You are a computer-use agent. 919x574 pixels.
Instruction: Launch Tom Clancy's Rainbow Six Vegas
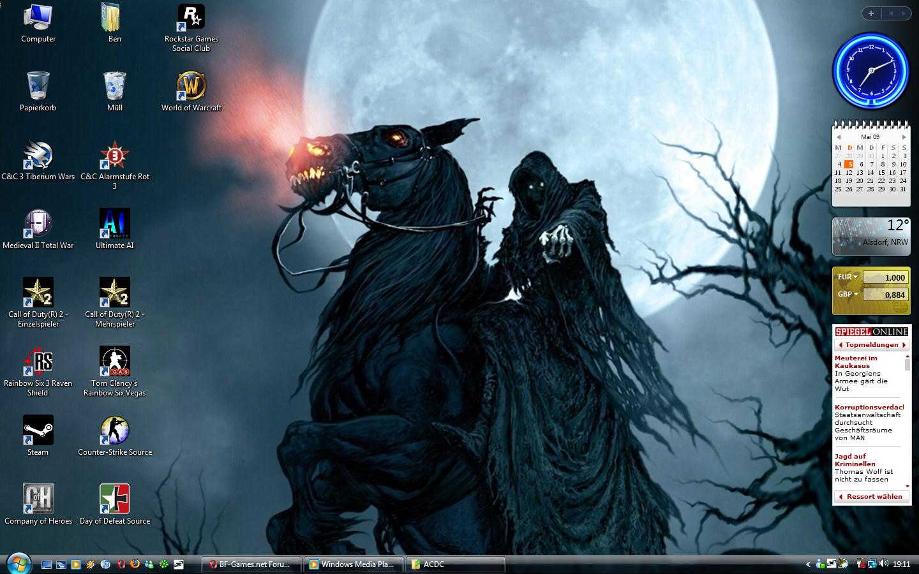tap(115, 372)
